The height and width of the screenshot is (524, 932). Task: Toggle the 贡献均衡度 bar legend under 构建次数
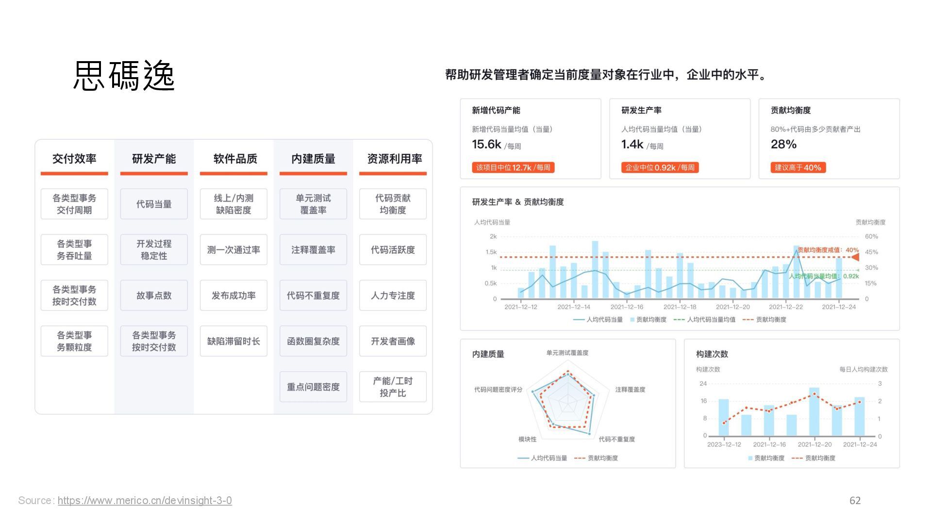coord(766,458)
